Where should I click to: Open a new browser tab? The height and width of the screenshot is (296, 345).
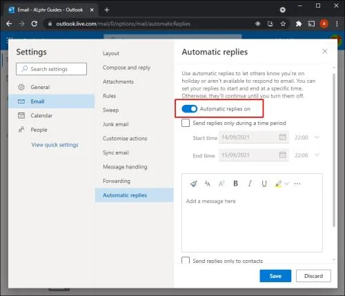107,10
